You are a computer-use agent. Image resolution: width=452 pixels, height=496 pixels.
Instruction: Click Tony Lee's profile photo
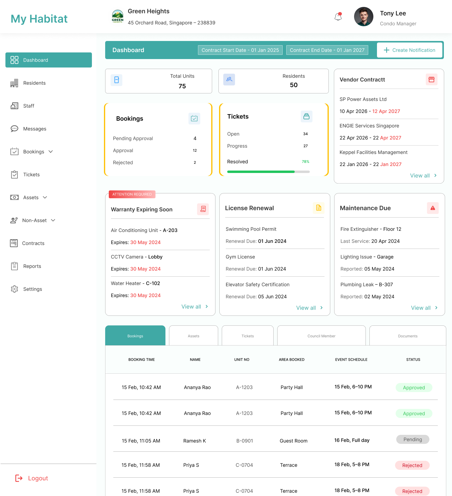click(x=364, y=17)
